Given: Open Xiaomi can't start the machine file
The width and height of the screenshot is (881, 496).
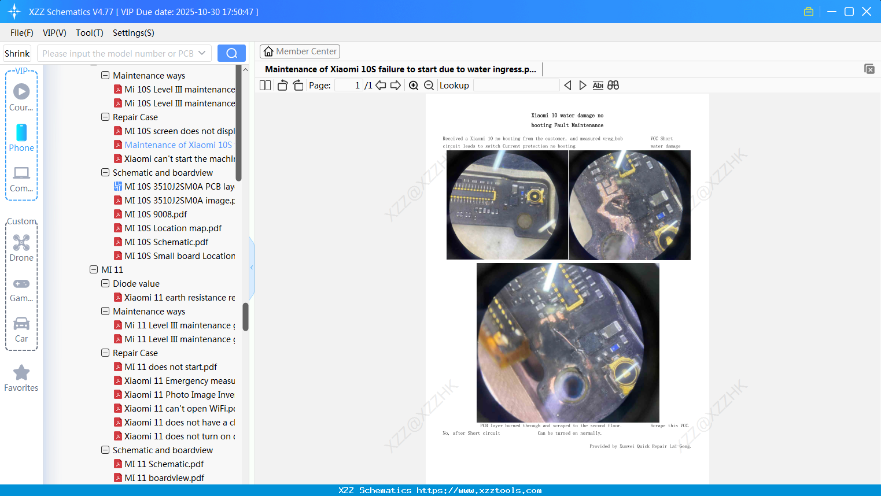Looking at the screenshot, I should pos(174,159).
